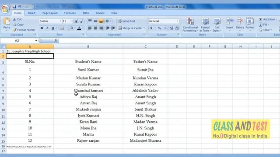Select cell containing Chanchal kumari

88,90
